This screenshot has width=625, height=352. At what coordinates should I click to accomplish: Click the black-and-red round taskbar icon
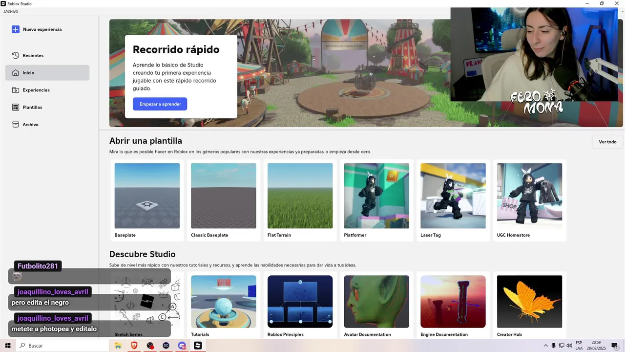(150, 346)
